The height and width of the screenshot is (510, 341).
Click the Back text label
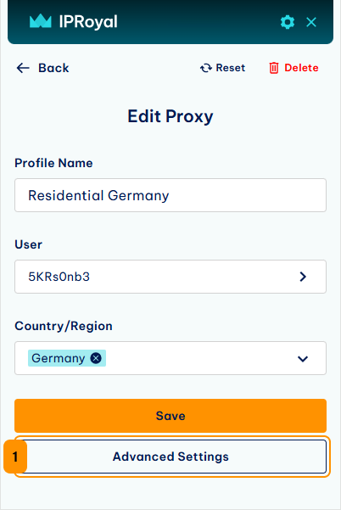53,68
